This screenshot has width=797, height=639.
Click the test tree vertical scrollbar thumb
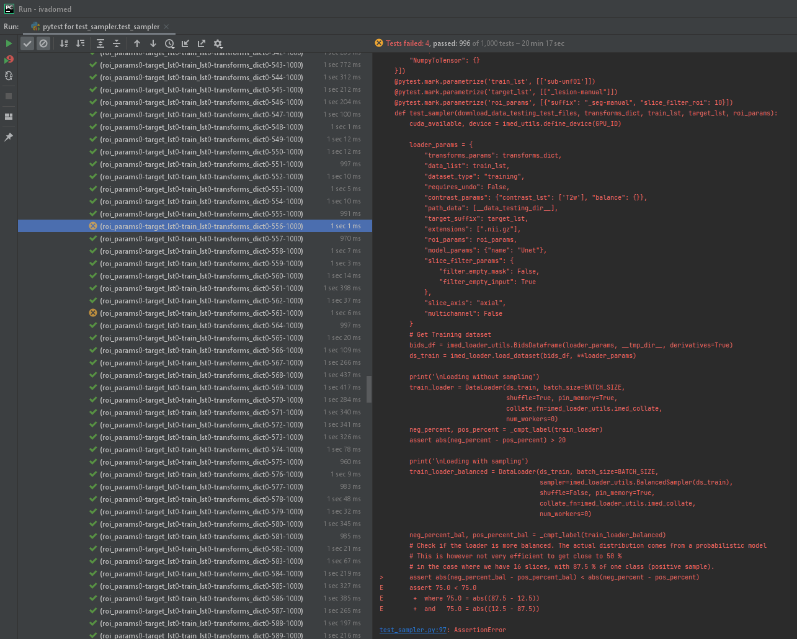tap(370, 389)
